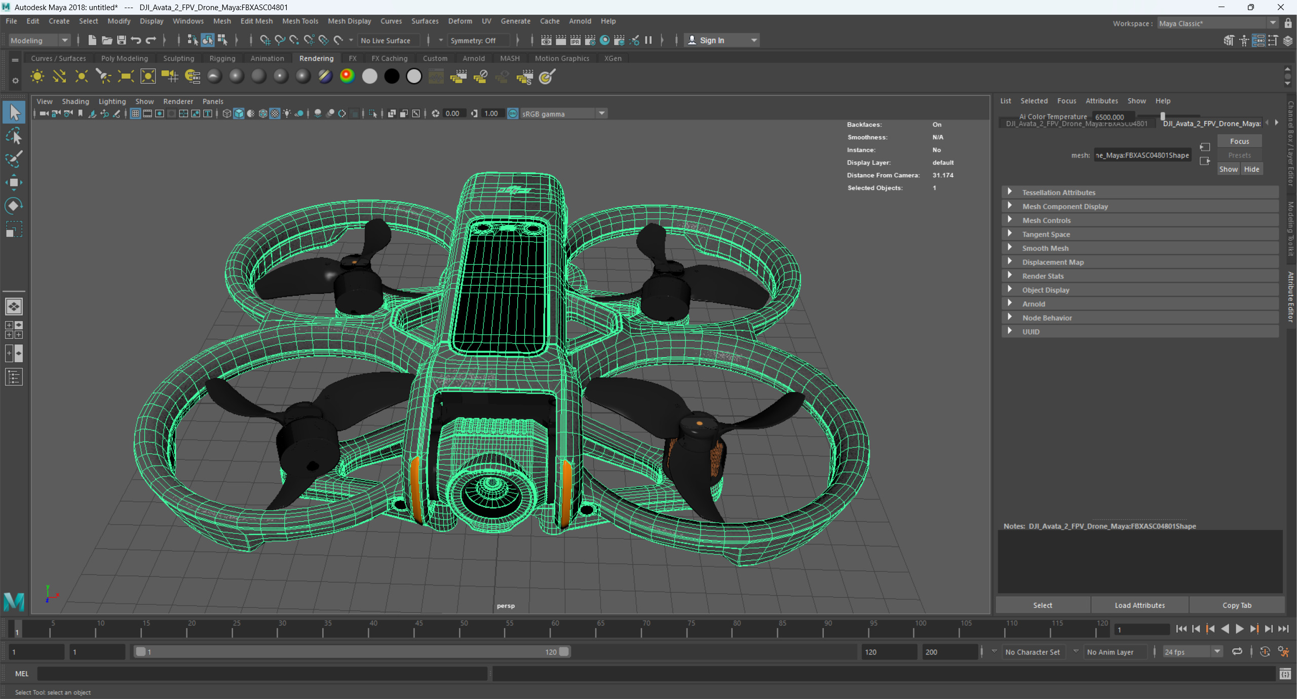
Task: Click the Open Scene folder icon
Action: tap(106, 40)
